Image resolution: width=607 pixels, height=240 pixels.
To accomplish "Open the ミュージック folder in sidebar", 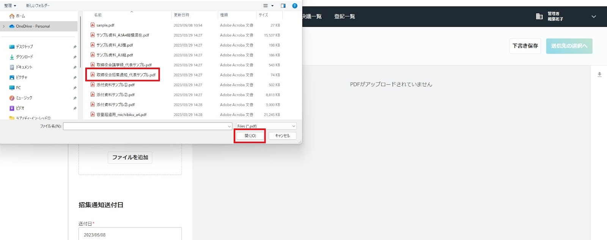I will pyautogui.click(x=24, y=98).
